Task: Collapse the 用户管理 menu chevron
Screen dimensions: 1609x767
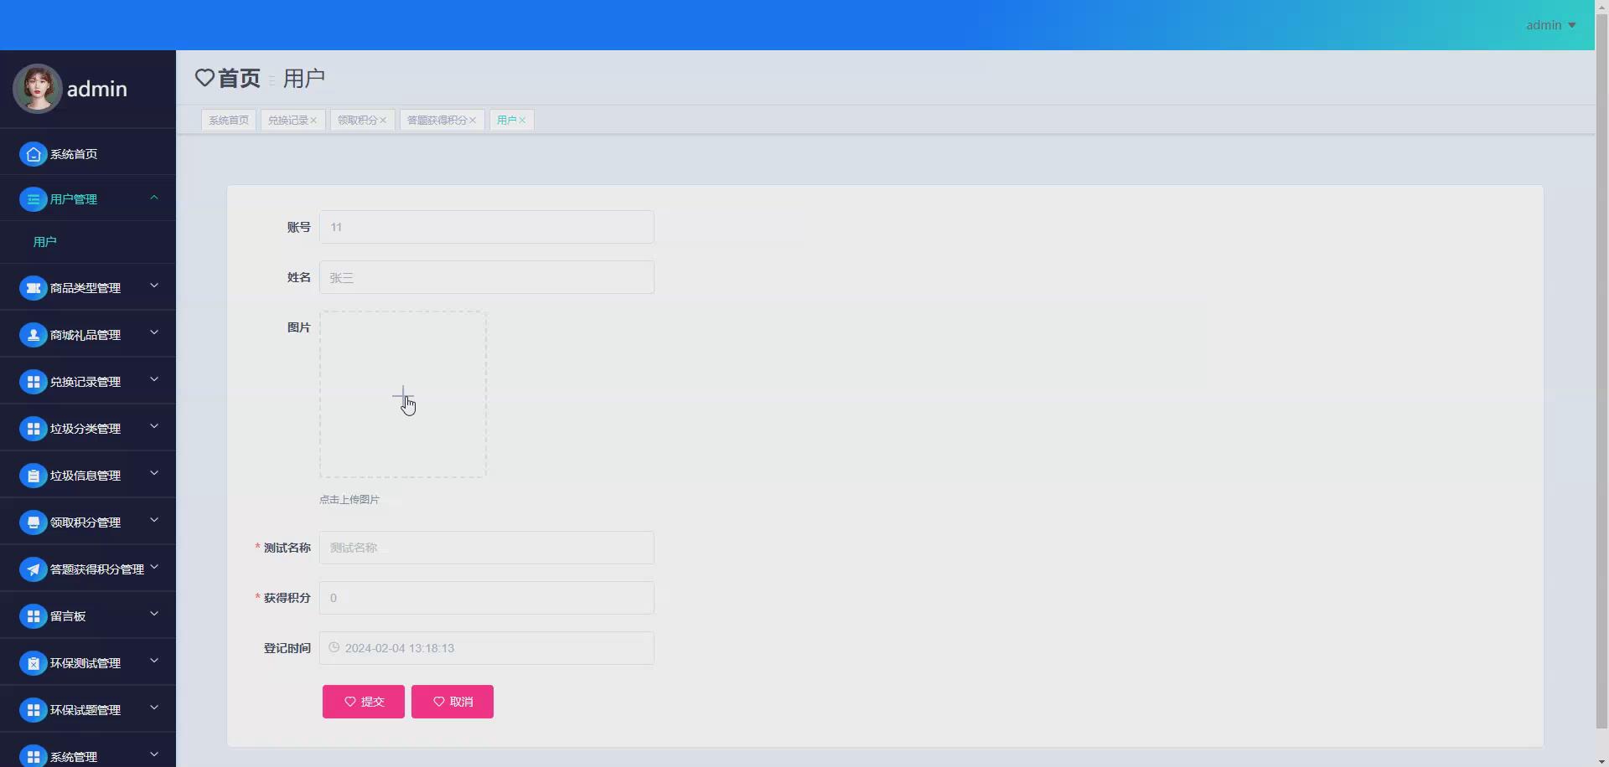Action: [x=154, y=198]
